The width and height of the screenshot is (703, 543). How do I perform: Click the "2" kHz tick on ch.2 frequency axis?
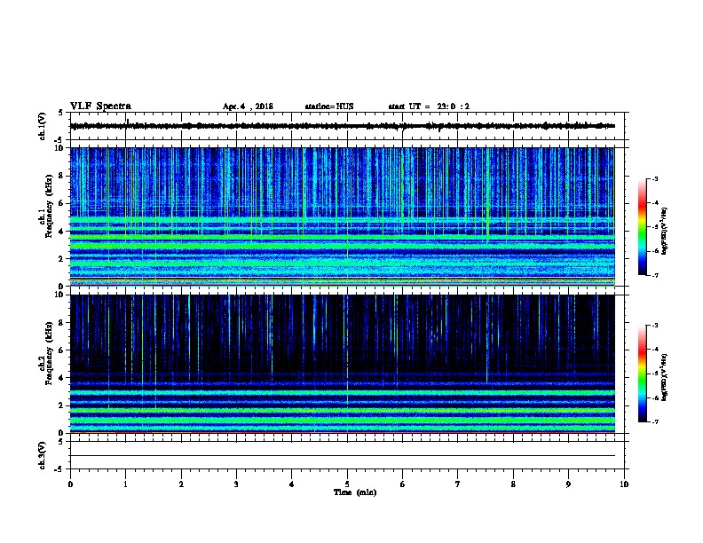pyautogui.click(x=61, y=405)
